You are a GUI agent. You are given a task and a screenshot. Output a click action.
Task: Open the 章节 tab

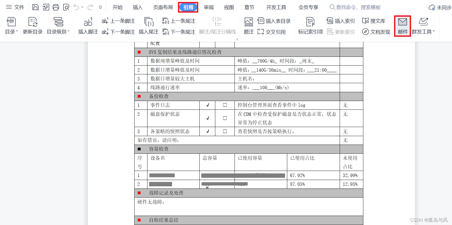click(249, 7)
